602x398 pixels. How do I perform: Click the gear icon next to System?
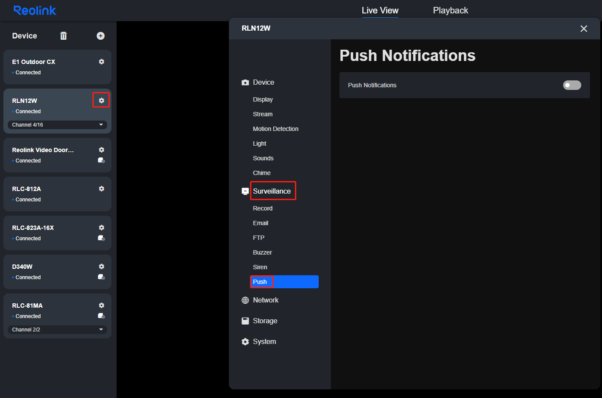(245, 342)
